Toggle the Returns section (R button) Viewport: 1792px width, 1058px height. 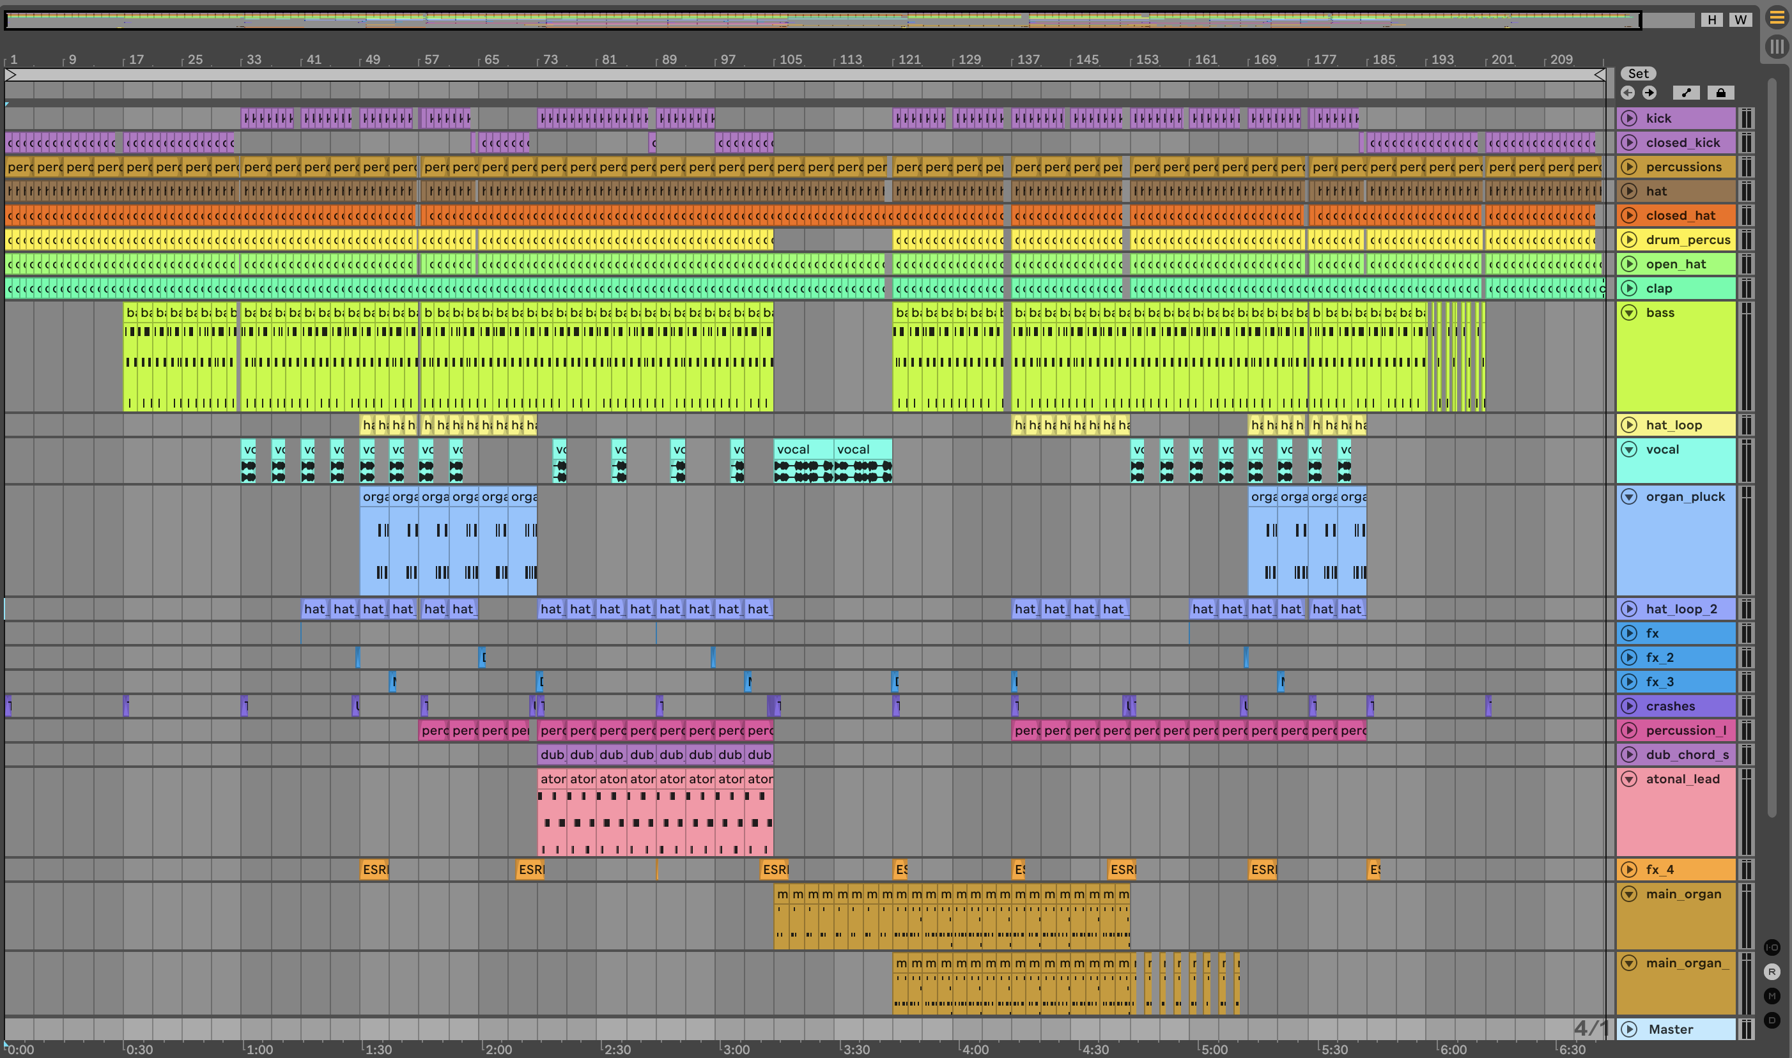coord(1772,972)
